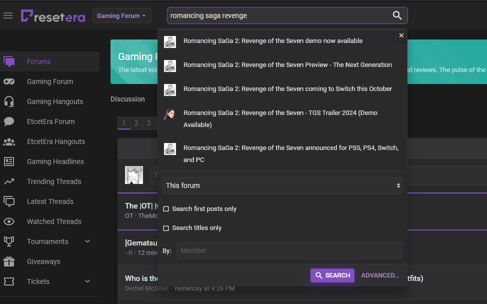Close the search suggestions popup
Viewport: 487px width, 304px height.
[x=401, y=35]
